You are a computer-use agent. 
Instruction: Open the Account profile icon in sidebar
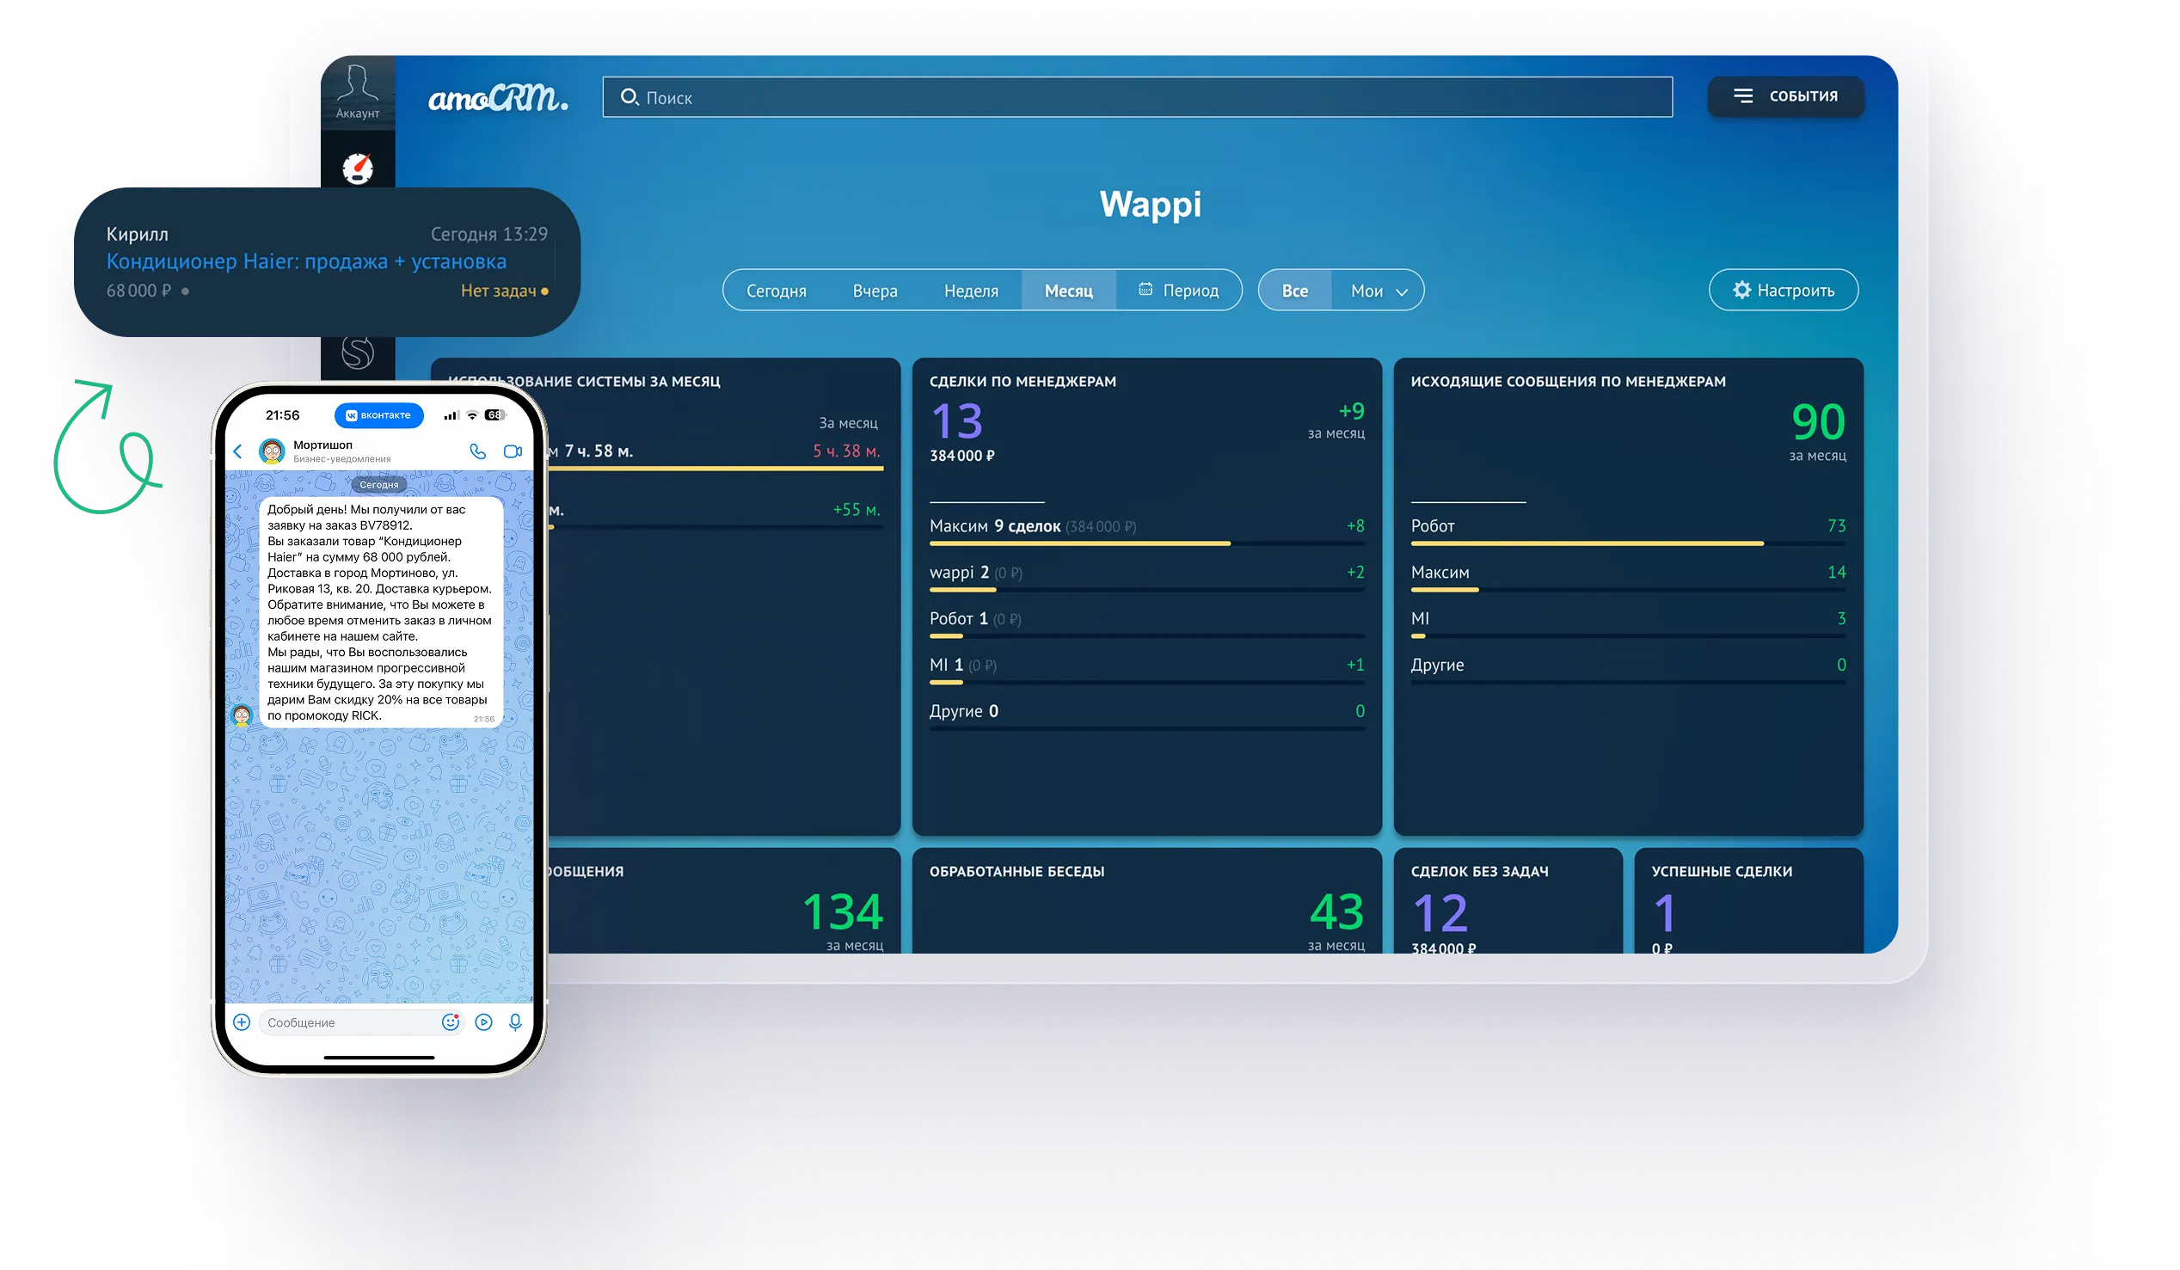click(x=357, y=92)
